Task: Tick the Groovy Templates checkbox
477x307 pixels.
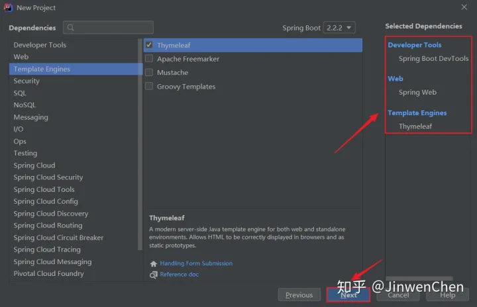Action: click(x=149, y=86)
